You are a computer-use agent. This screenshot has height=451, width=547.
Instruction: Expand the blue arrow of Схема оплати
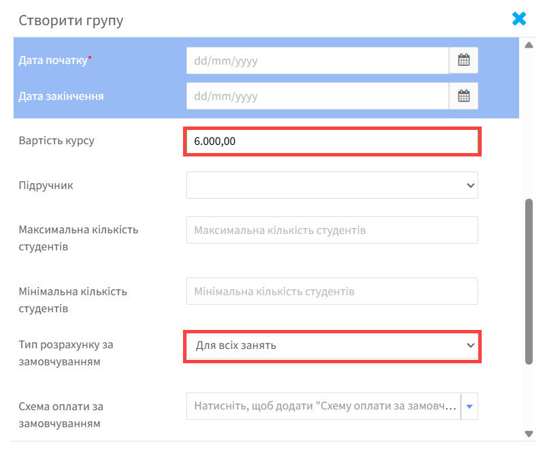click(x=469, y=406)
